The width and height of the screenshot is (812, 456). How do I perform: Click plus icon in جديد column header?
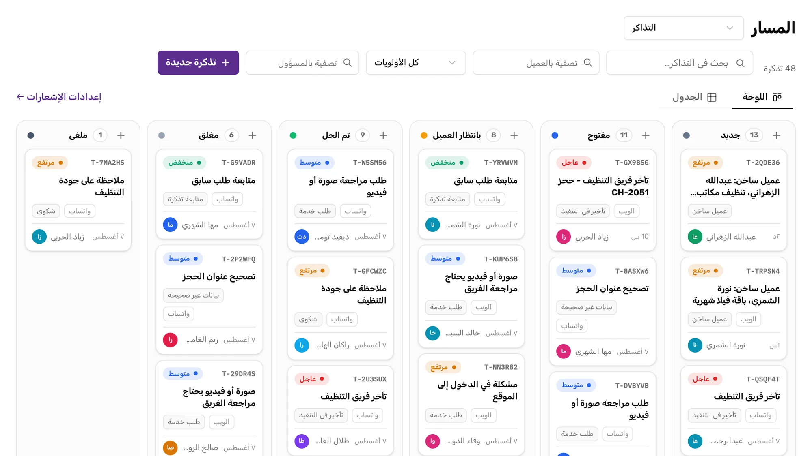tap(776, 135)
